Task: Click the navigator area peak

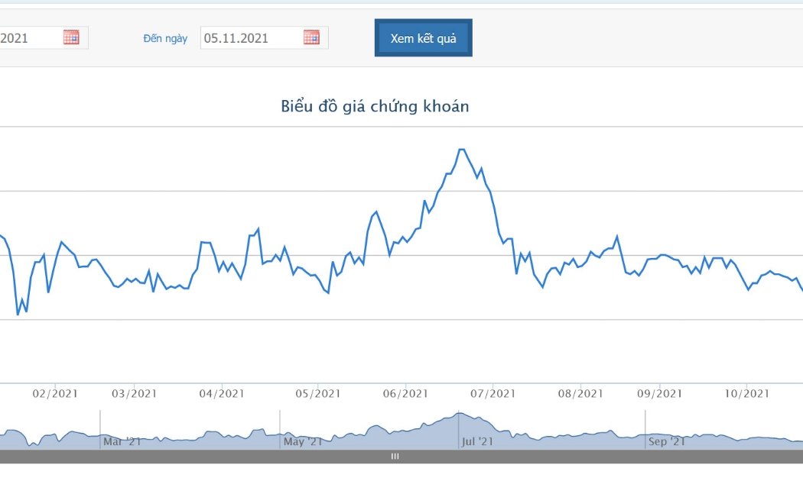Action: point(460,413)
